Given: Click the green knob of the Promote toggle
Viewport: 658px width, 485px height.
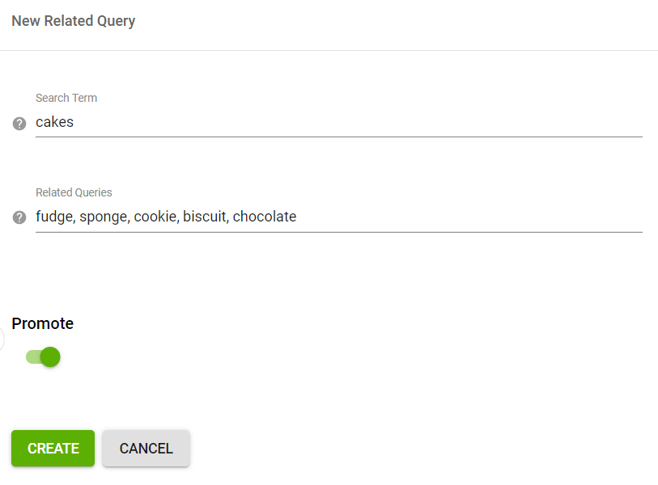Looking at the screenshot, I should [x=50, y=356].
